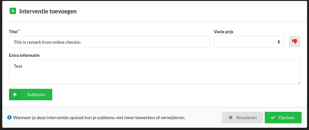Screen dimensions: 309x130
Task: Click the euro symbol addon
Action: click(x=279, y=42)
